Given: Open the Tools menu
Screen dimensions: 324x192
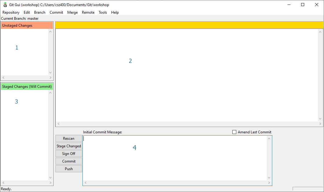Looking at the screenshot, I should [x=103, y=12].
